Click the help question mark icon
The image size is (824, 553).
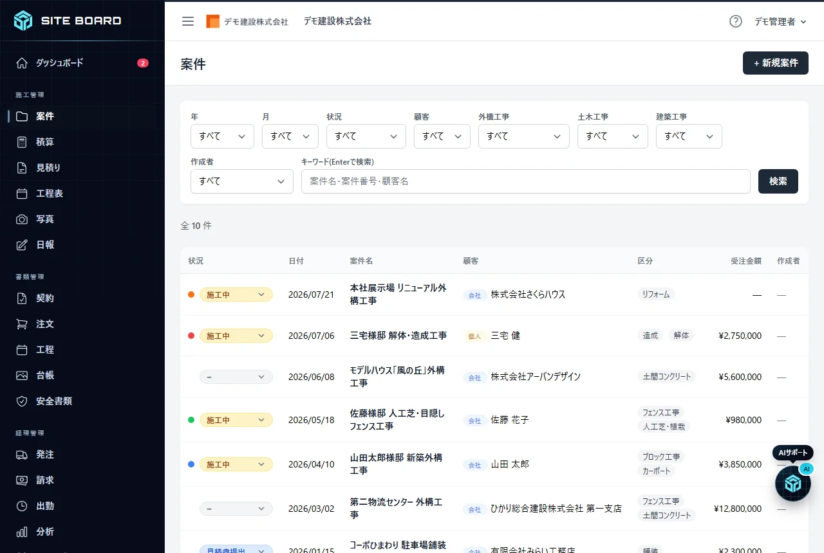click(736, 21)
